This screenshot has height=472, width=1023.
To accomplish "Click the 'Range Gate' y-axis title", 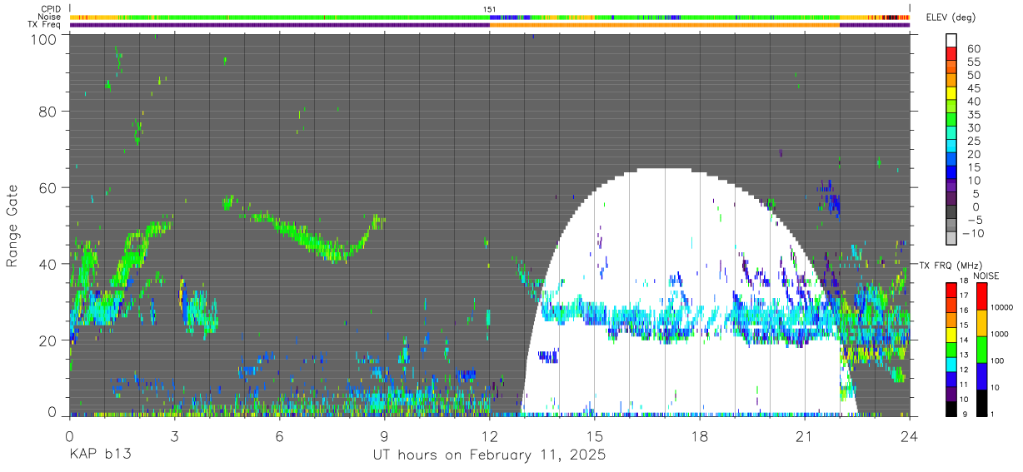I will [x=12, y=226].
